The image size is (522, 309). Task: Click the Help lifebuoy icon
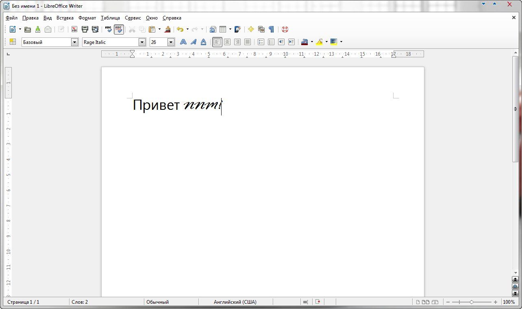pos(285,29)
